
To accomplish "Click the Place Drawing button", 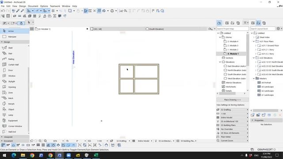I will (233, 100).
